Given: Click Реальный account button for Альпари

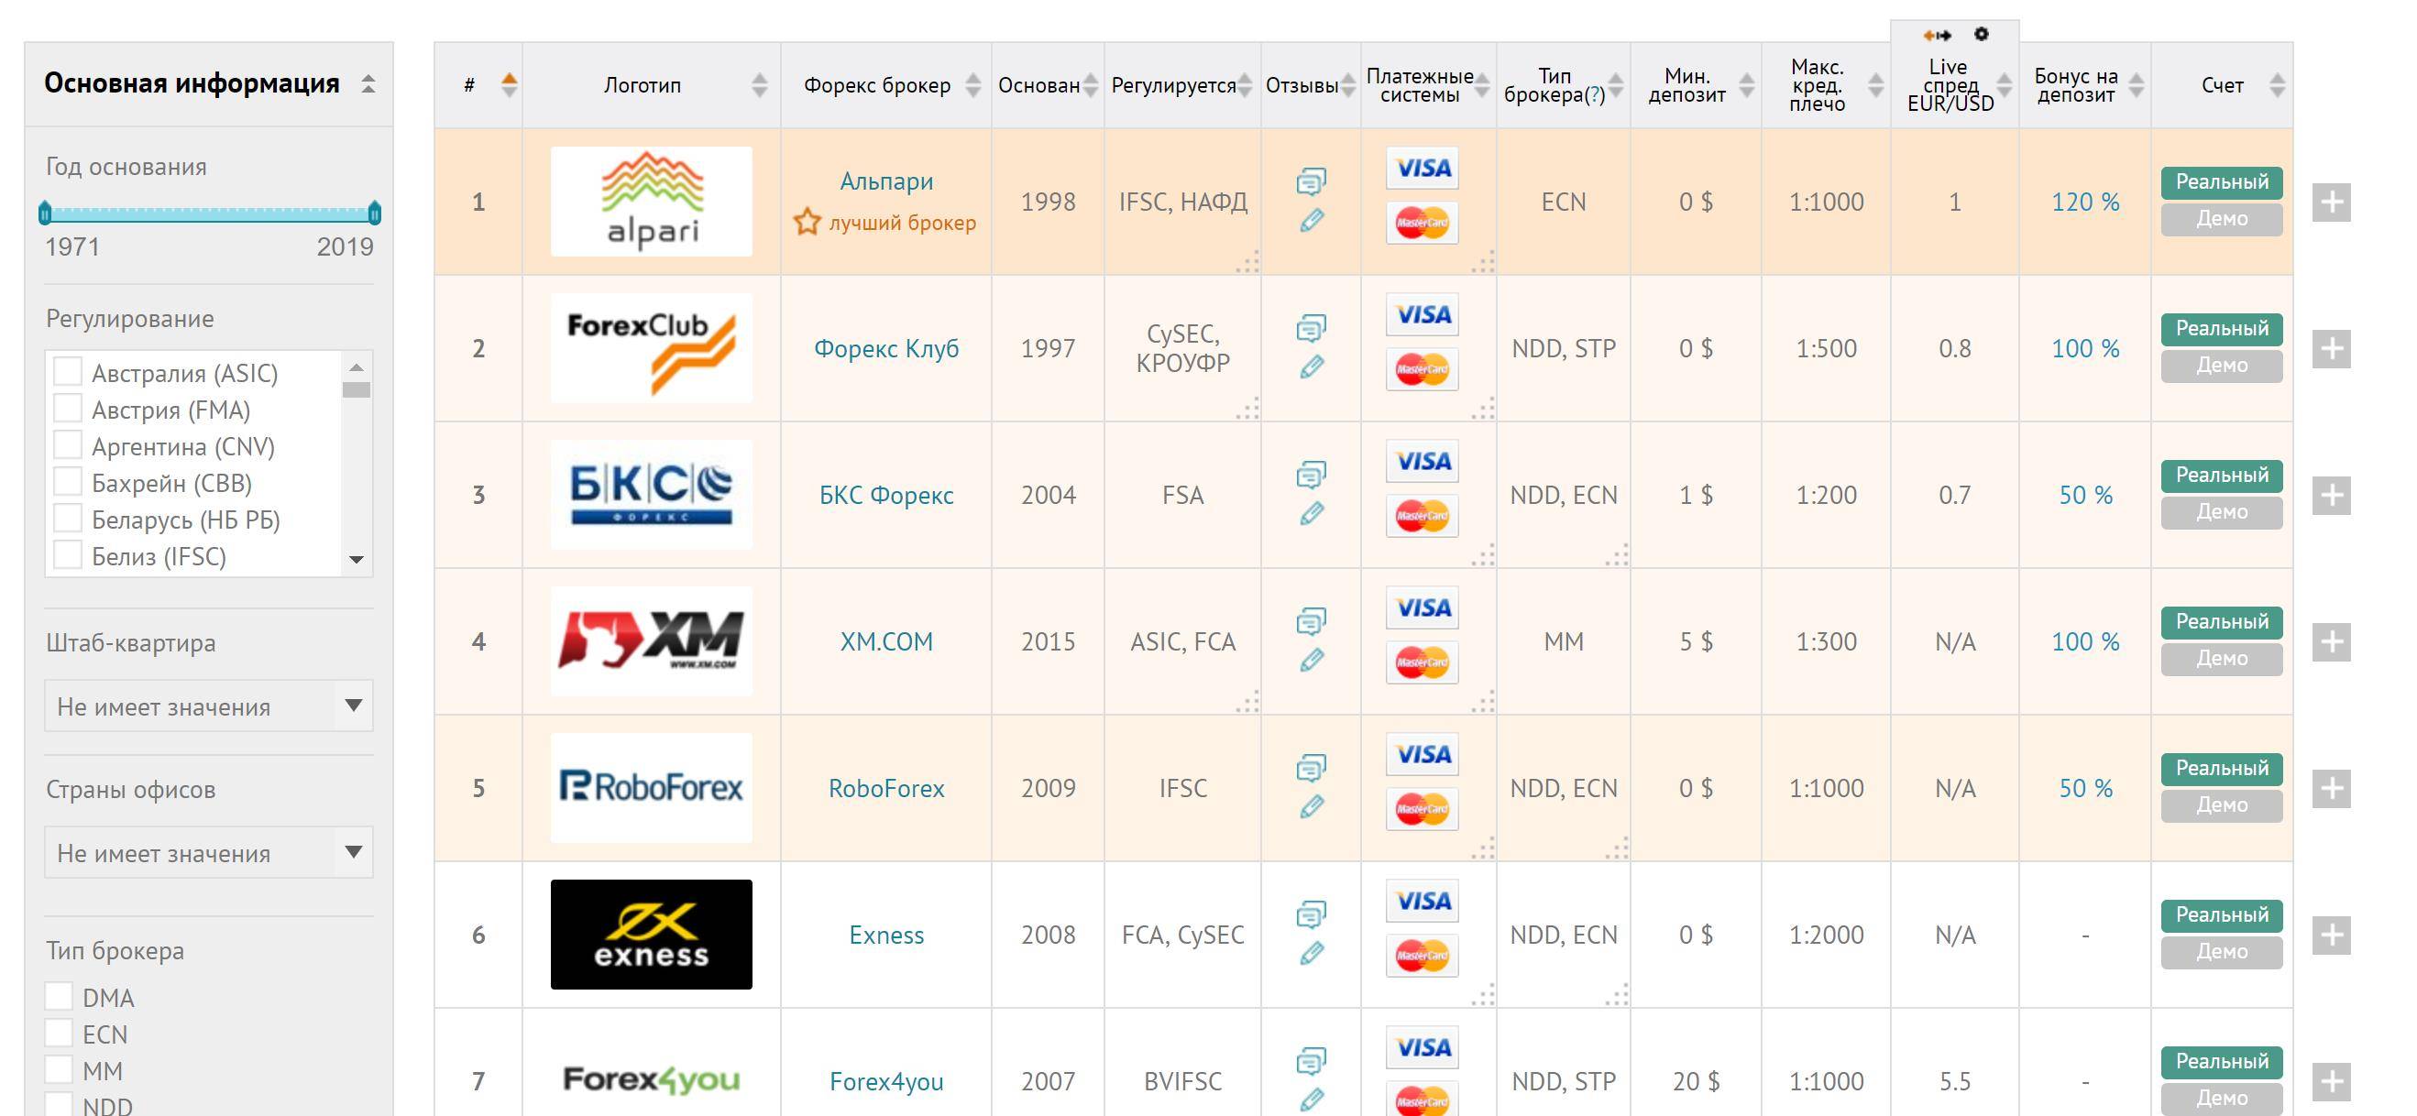Looking at the screenshot, I should pyautogui.click(x=2222, y=183).
